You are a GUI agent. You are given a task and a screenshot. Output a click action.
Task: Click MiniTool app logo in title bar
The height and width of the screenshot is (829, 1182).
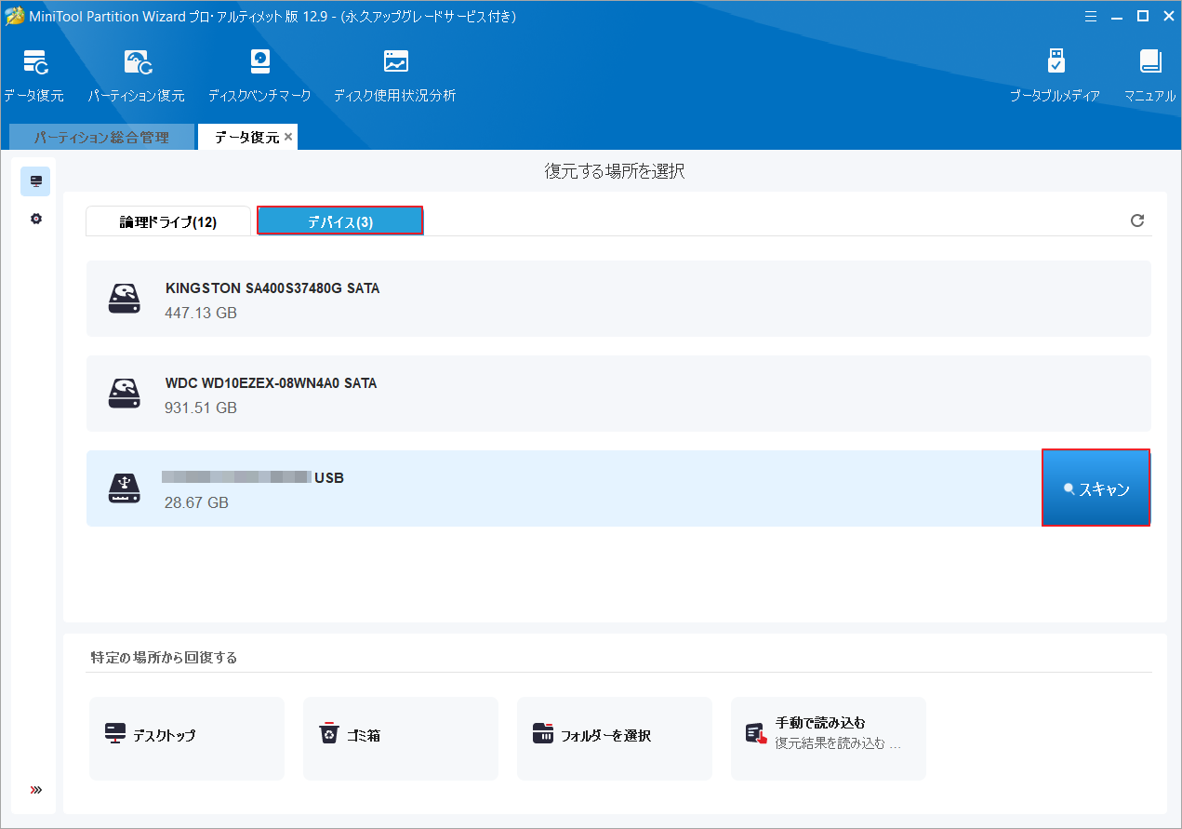point(14,17)
